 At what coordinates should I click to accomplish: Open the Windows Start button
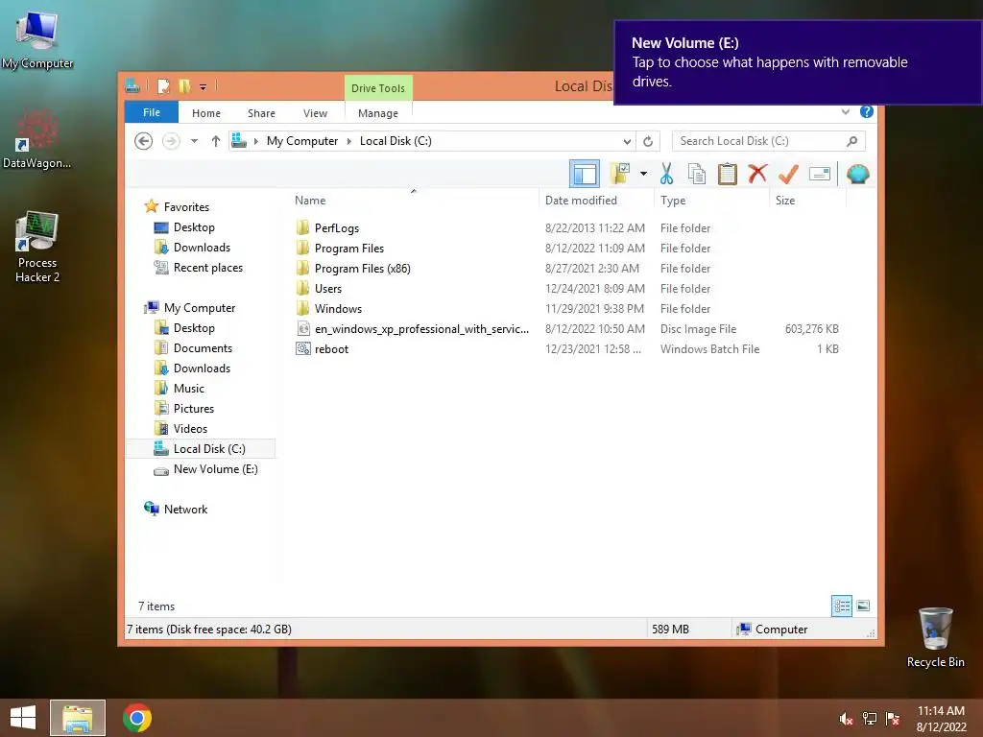[23, 718]
